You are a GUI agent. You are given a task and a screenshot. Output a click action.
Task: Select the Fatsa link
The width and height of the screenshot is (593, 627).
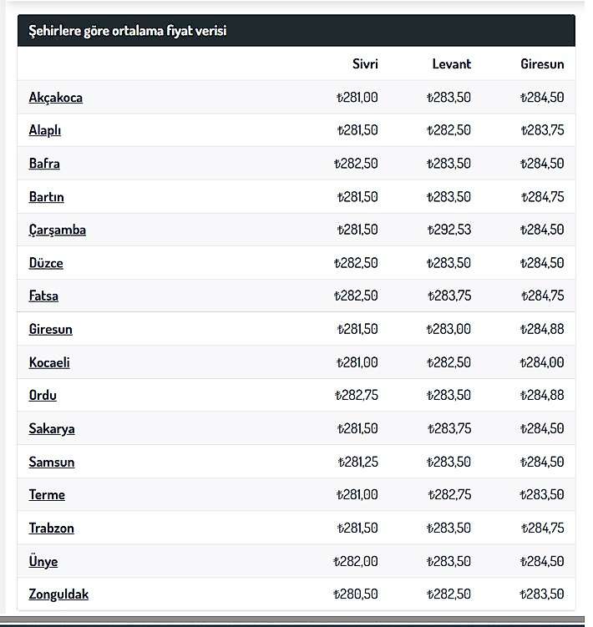click(x=43, y=296)
